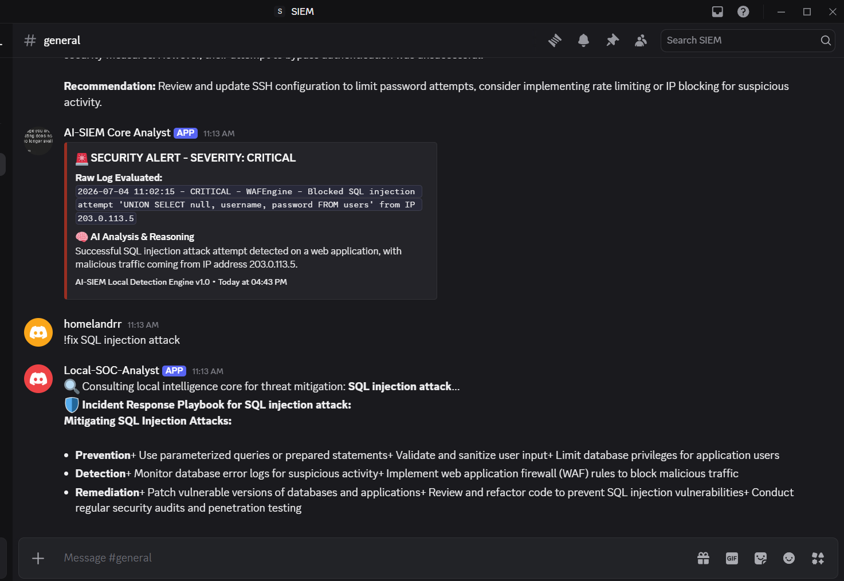Click APP badge next to AI-SIEM Core Analyst
The width and height of the screenshot is (844, 581).
(x=186, y=133)
